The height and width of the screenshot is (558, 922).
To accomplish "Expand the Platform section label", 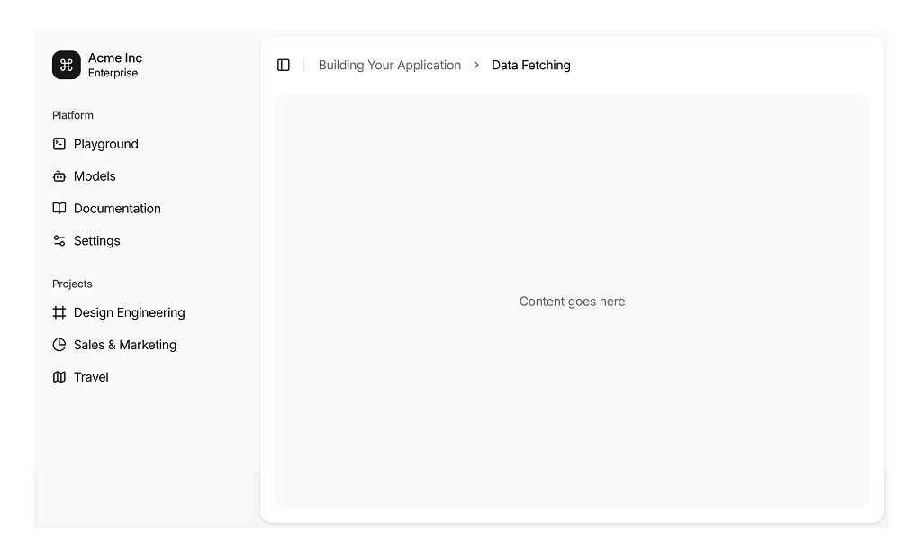I will click(73, 115).
